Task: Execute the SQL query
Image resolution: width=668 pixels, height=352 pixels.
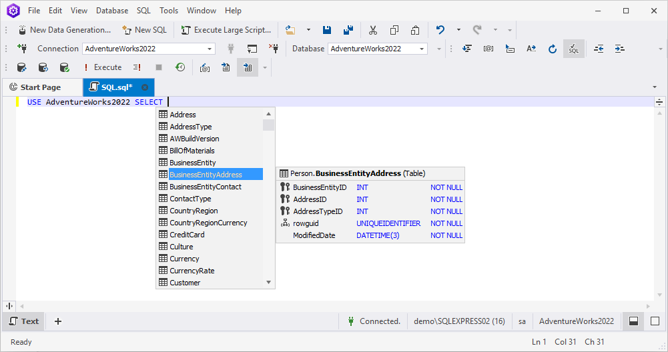Action: pos(103,67)
